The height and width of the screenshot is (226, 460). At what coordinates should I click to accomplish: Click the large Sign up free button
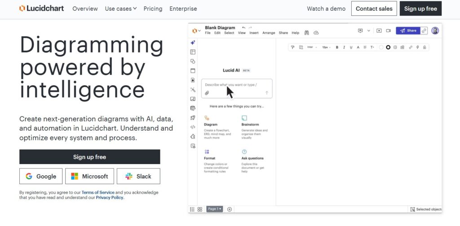(x=90, y=157)
